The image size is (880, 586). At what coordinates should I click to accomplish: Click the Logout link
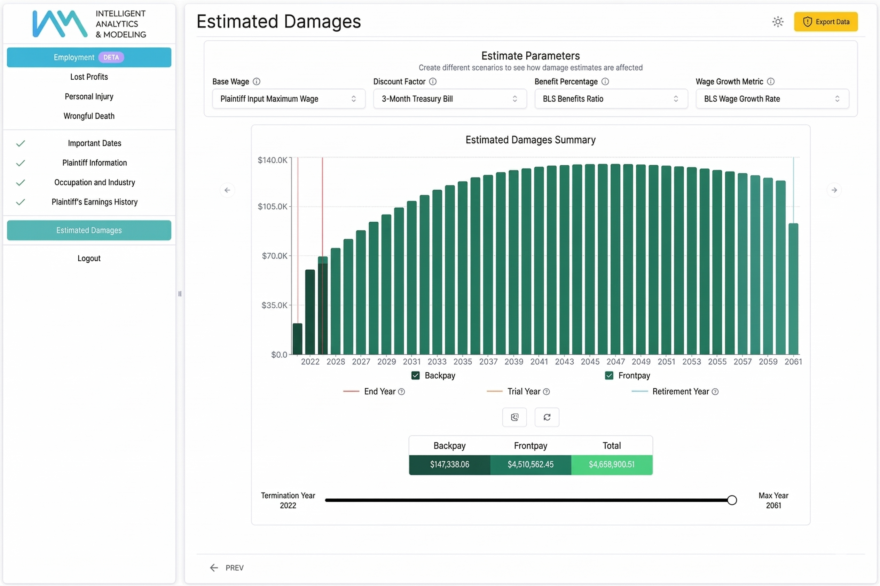pyautogui.click(x=89, y=258)
